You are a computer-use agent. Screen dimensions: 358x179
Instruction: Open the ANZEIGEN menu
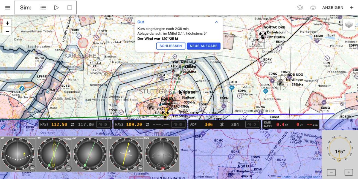click(x=333, y=8)
